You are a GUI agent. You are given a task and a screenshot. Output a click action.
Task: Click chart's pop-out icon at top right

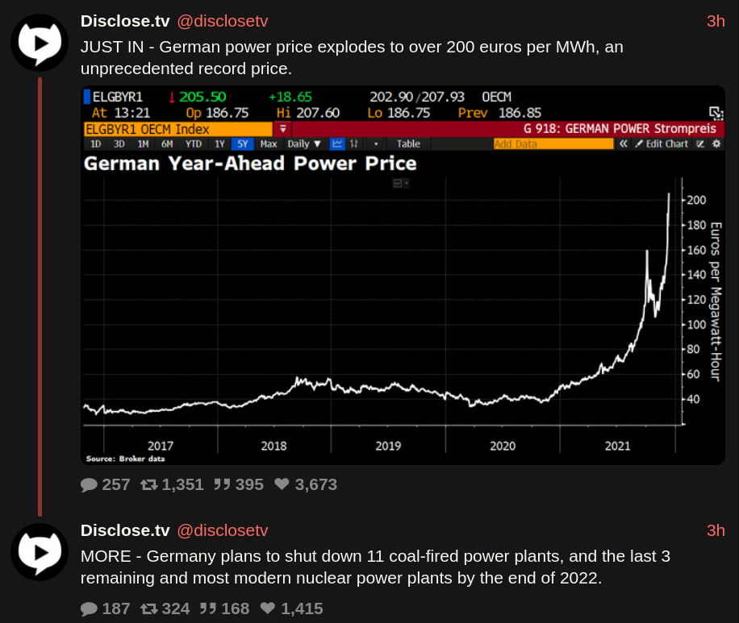tap(716, 113)
